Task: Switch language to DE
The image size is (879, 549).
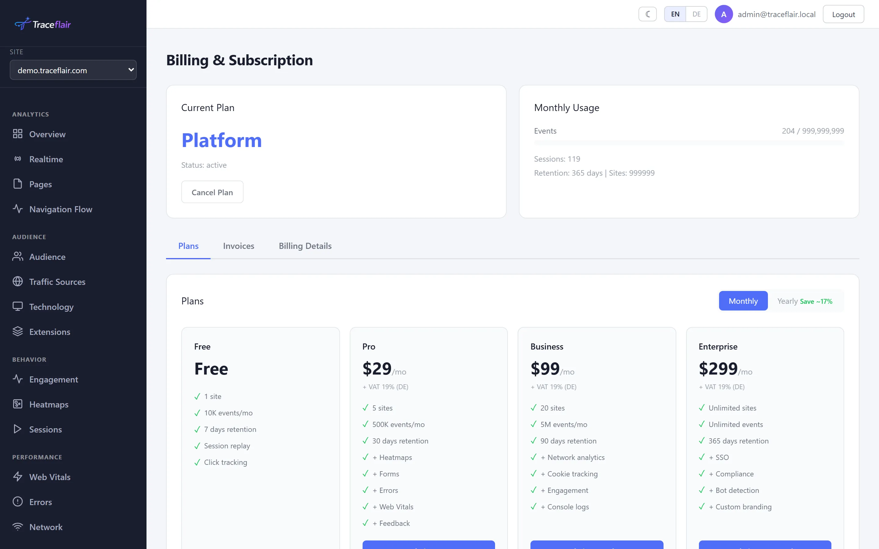Action: (x=696, y=14)
